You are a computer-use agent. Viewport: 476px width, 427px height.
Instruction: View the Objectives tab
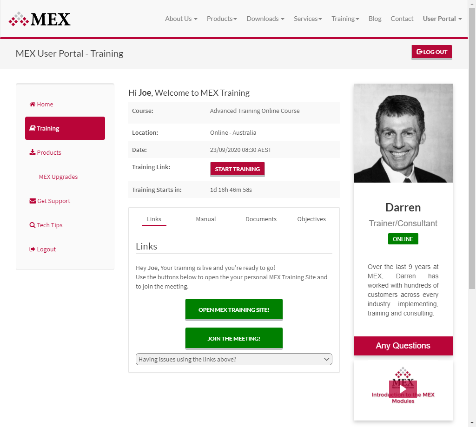point(311,219)
